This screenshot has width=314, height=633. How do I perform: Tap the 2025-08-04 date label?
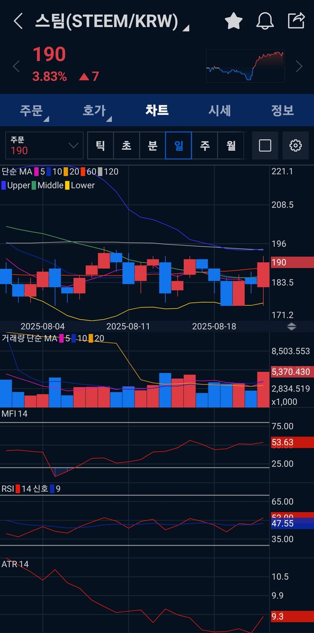[43, 326]
